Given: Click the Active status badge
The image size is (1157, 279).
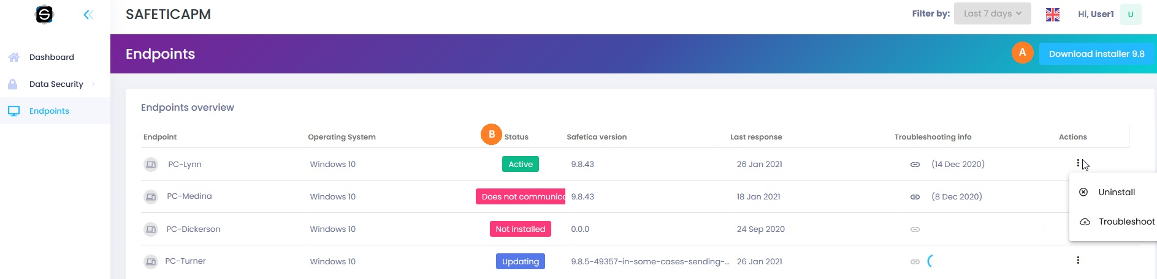Looking at the screenshot, I should [x=521, y=164].
